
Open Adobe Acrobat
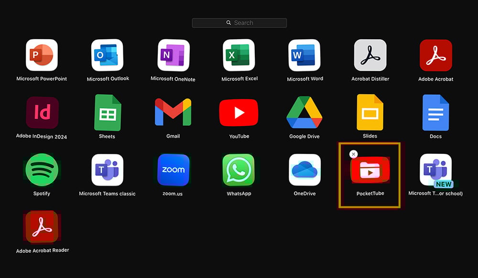[435, 55]
